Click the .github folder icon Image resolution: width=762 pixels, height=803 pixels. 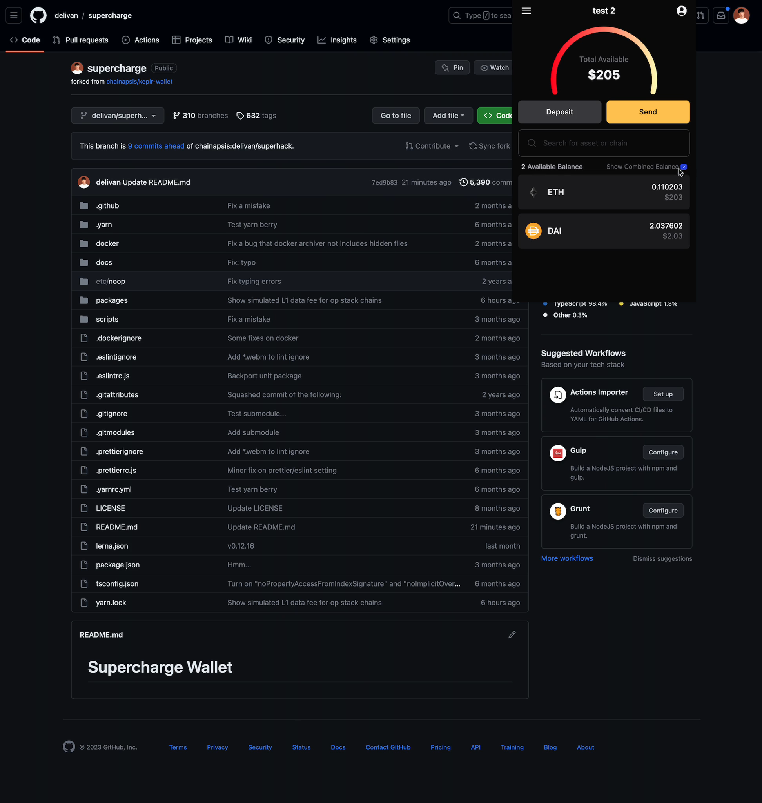coord(84,205)
